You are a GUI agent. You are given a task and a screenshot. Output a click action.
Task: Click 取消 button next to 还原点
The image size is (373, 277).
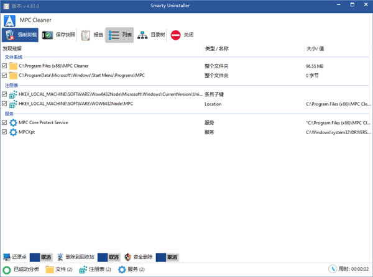click(46, 257)
